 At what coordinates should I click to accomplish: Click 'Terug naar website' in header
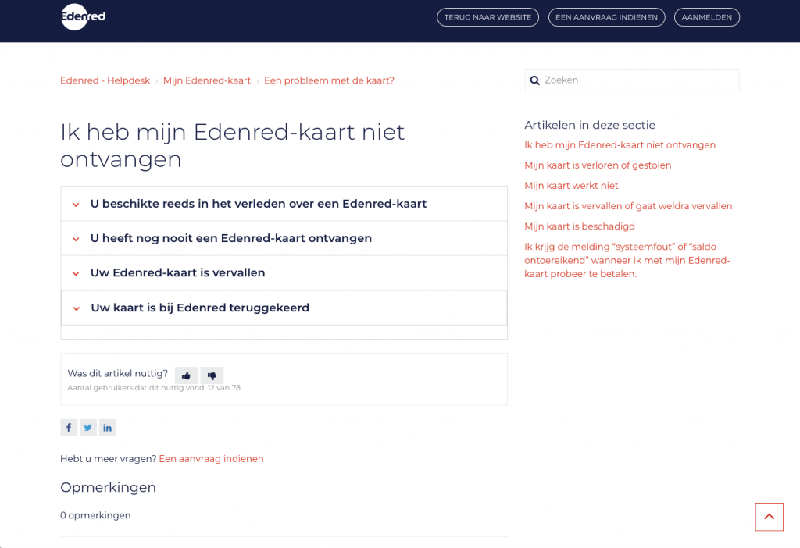coord(487,17)
